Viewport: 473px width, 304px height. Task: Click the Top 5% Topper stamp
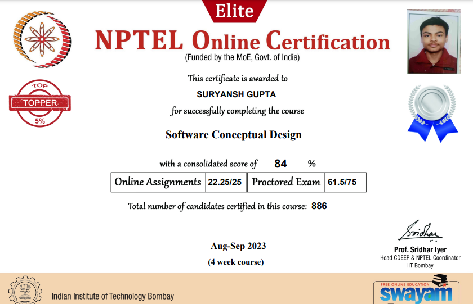click(40, 103)
